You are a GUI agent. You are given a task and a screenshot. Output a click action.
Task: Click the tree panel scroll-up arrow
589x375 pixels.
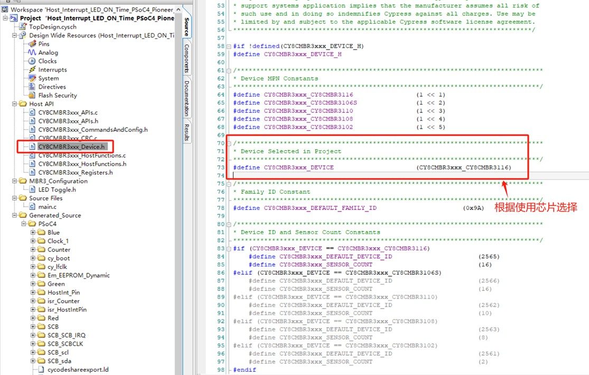[x=178, y=9]
